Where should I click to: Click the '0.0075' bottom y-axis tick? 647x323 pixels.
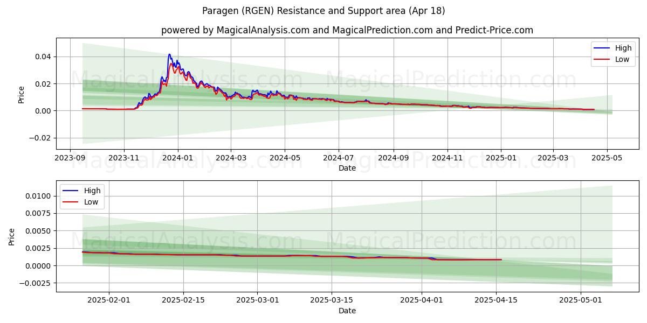pyautogui.click(x=38, y=213)
